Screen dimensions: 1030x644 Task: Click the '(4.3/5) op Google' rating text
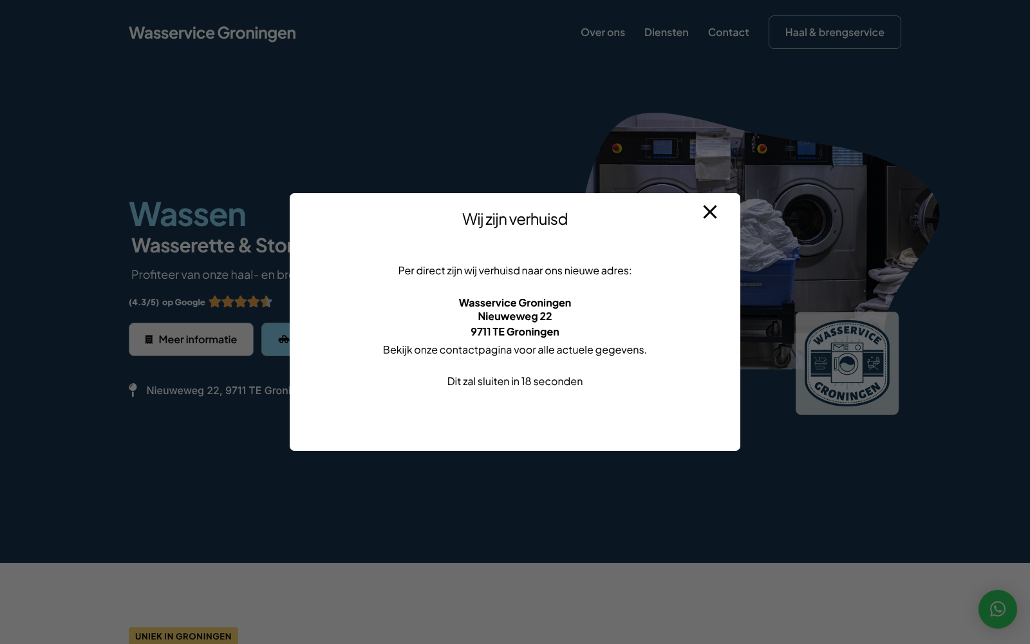click(167, 302)
